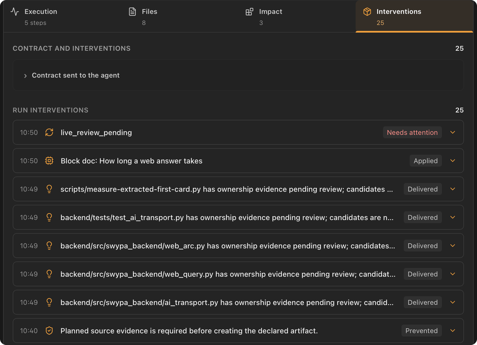The height and width of the screenshot is (345, 477).
Task: Click the refresh icon beside live_review_pending
Action: click(49, 132)
